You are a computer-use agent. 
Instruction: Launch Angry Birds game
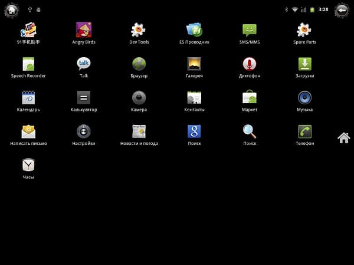84,33
